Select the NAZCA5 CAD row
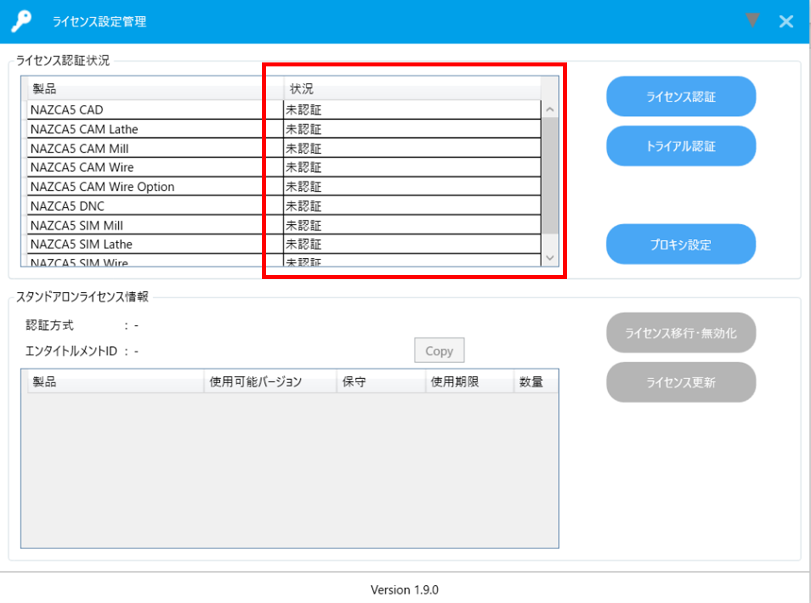Viewport: 811px width, 603px height. coord(284,110)
